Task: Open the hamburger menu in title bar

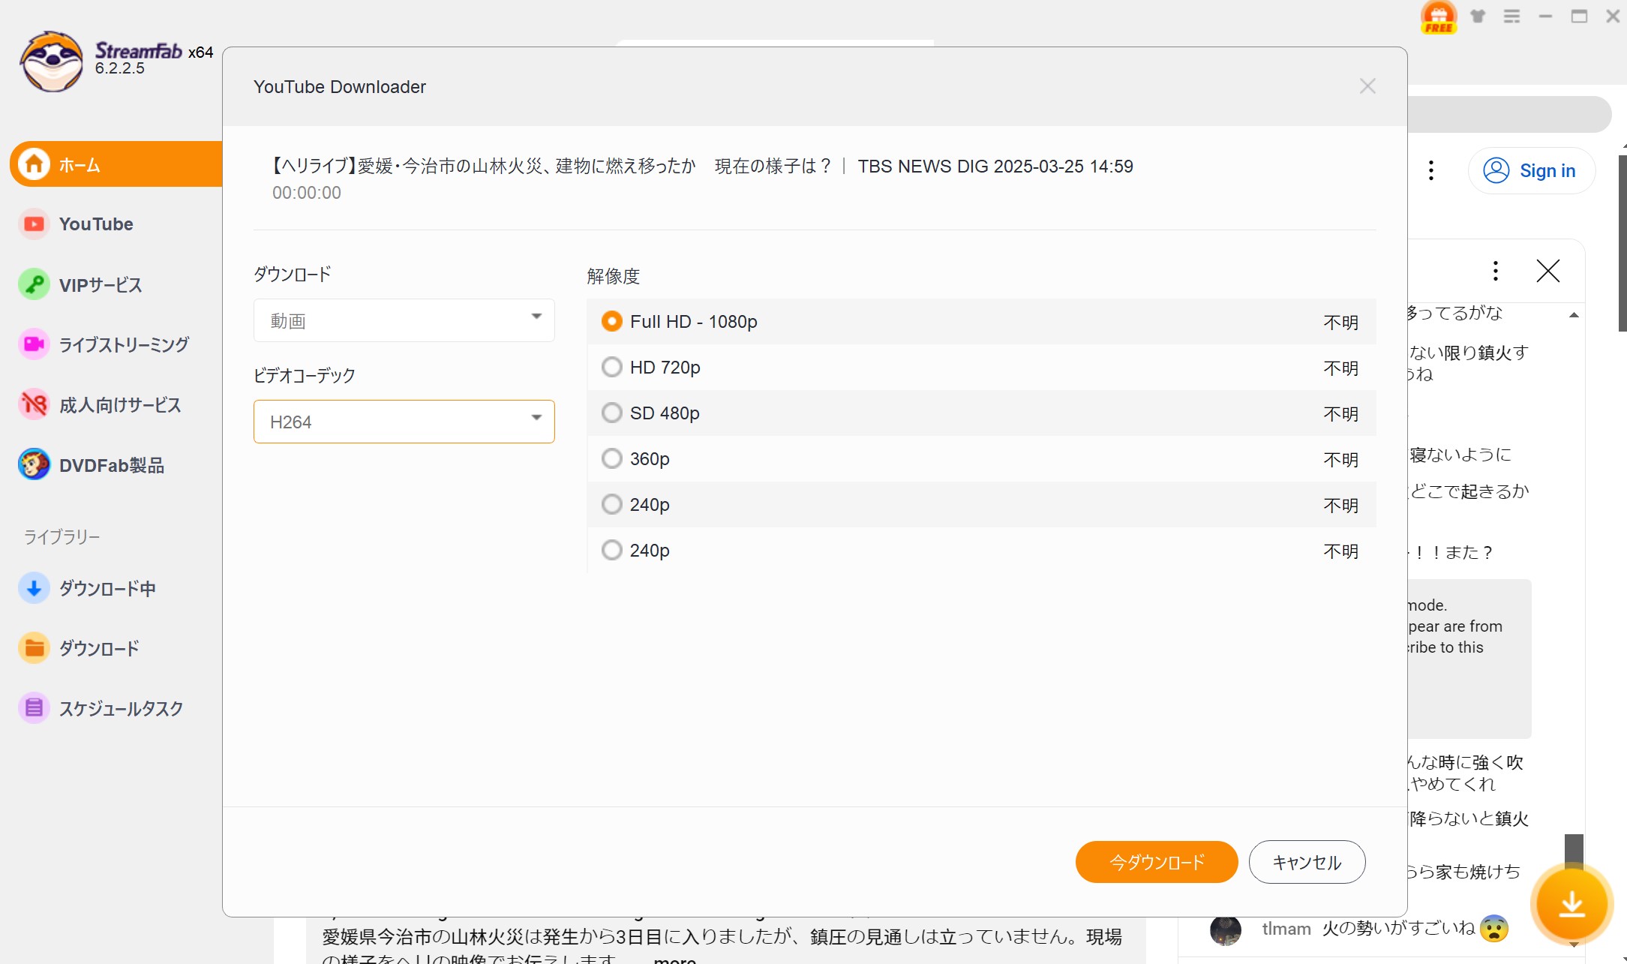Action: click(1511, 16)
